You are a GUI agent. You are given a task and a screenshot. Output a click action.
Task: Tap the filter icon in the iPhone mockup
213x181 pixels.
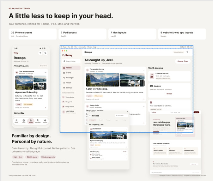pyautogui.click(x=40, y=53)
